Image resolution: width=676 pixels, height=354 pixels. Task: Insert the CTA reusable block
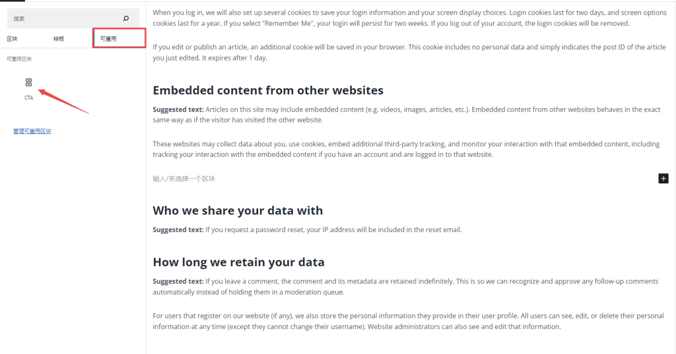(x=28, y=88)
